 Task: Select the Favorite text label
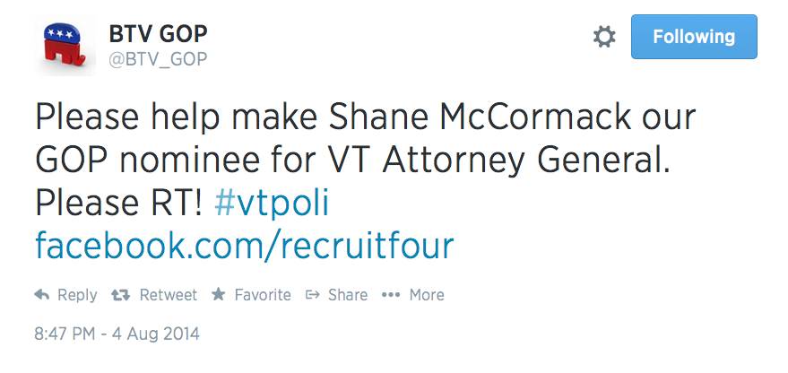pos(263,295)
